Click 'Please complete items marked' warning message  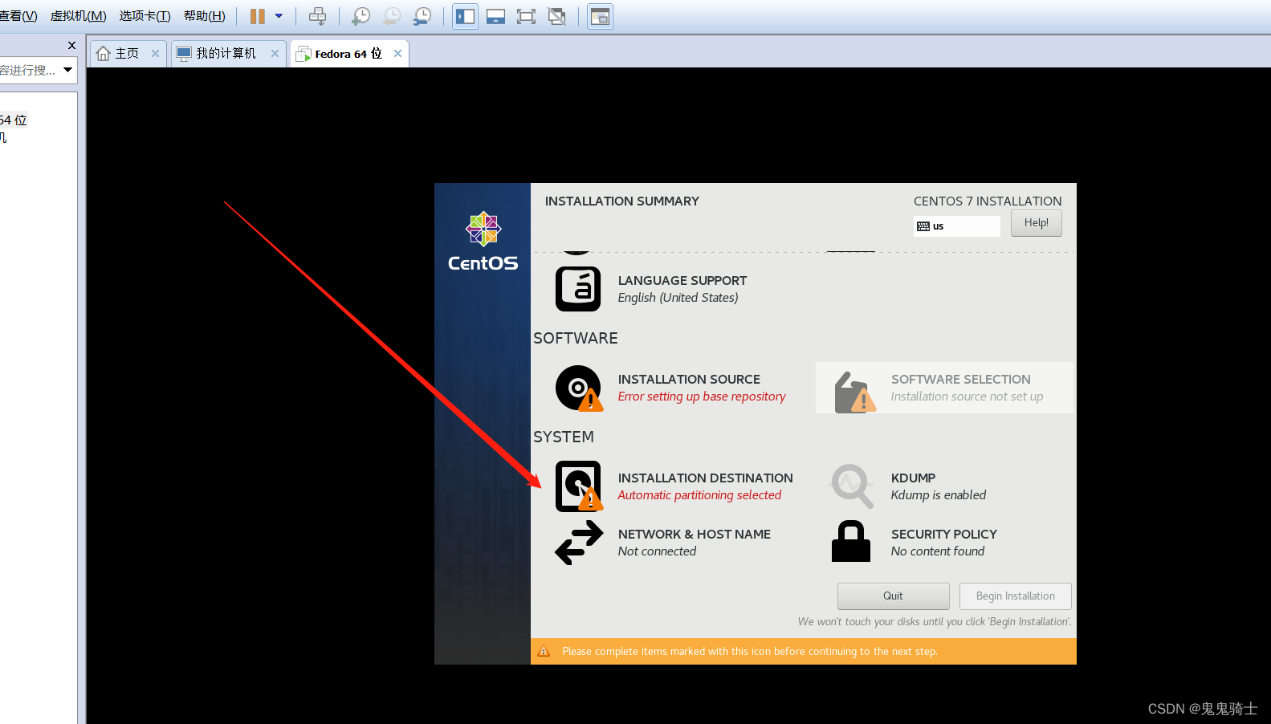coord(750,652)
